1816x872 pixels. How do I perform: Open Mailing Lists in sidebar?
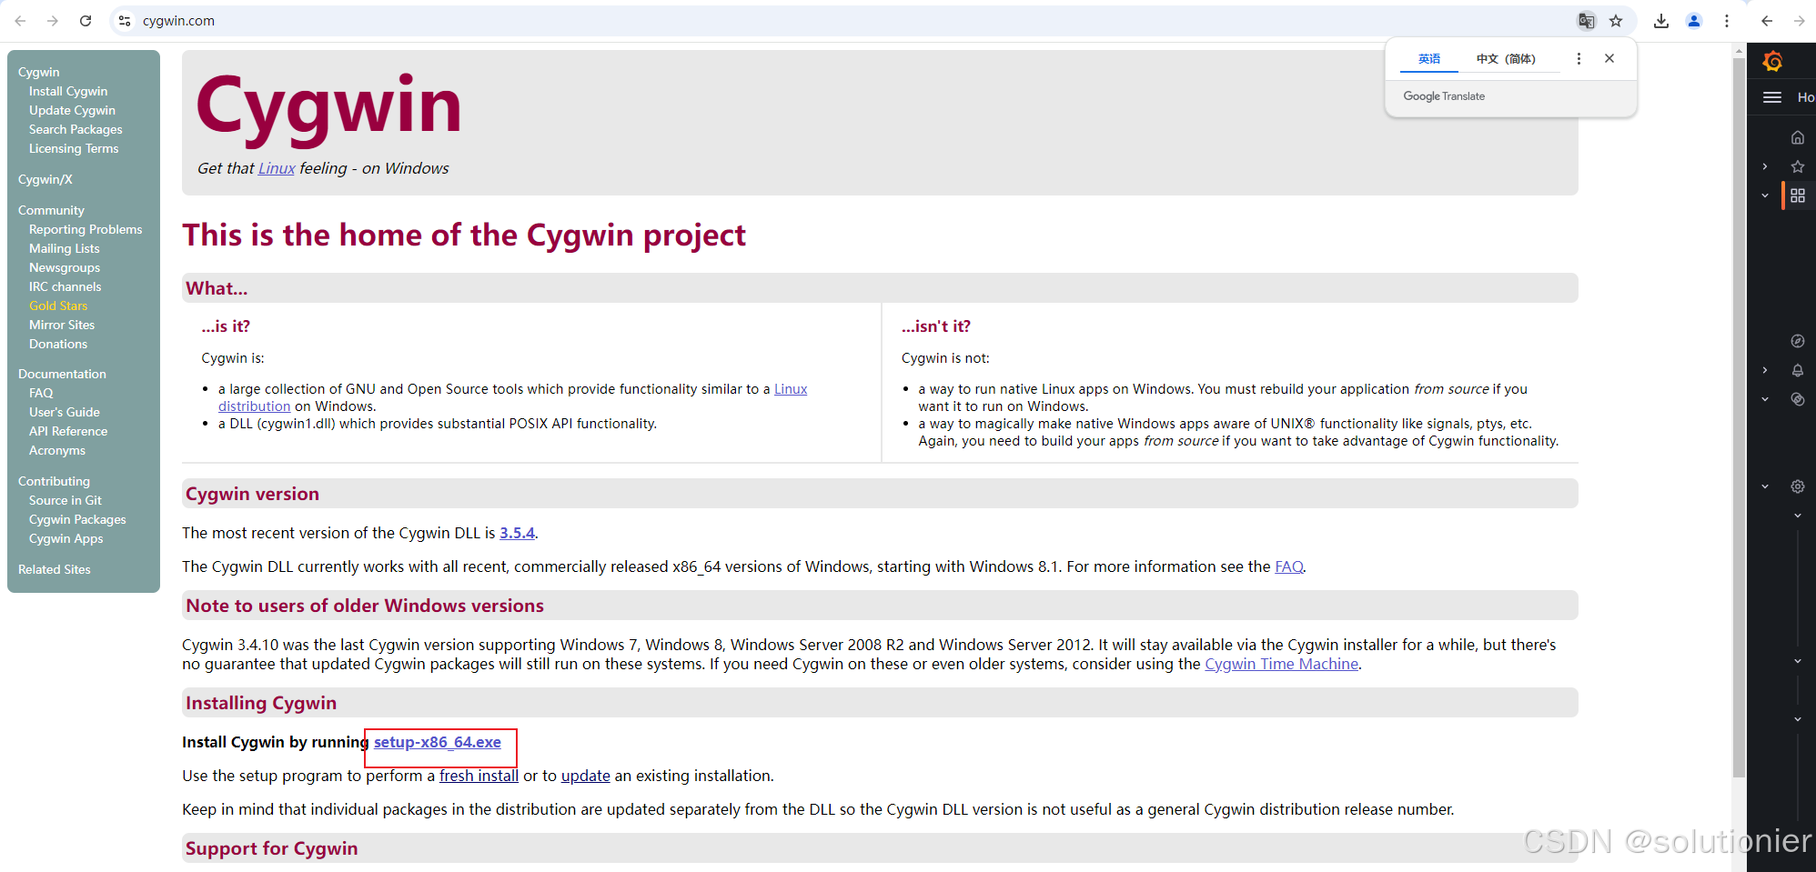65,248
